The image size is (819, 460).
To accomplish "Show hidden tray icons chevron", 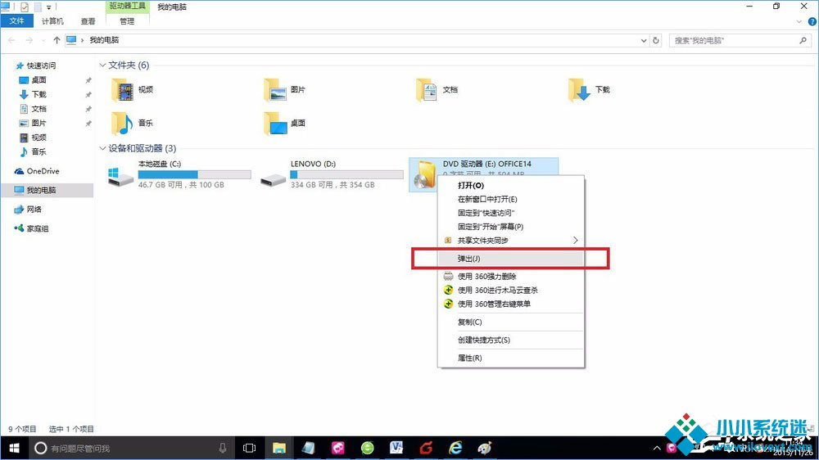I will tap(657, 448).
